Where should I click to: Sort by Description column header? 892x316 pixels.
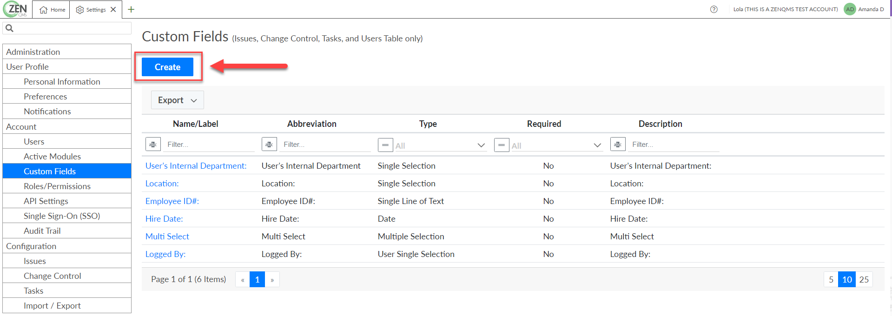click(x=661, y=124)
